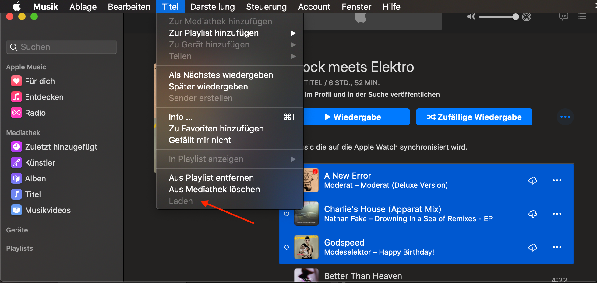Open the Hilfe menu

[x=391, y=6]
